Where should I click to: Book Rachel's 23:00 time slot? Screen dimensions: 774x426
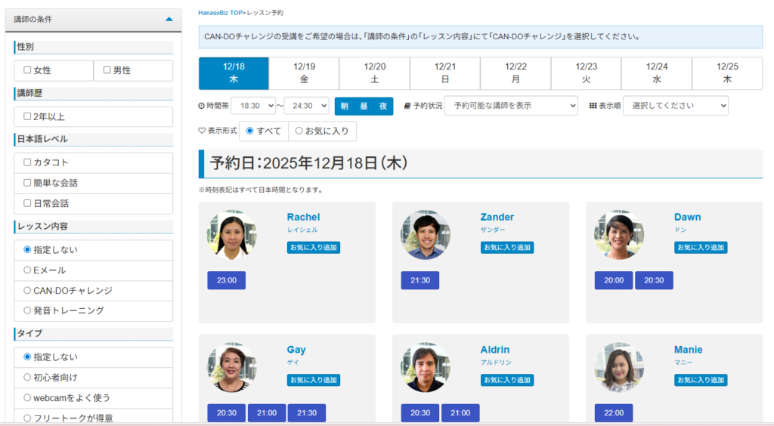click(227, 280)
